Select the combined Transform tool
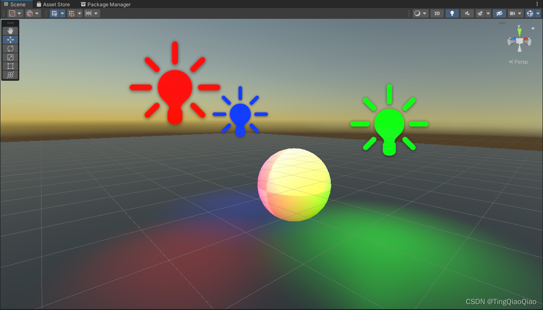Screen dimensions: 543x310 pos(10,75)
